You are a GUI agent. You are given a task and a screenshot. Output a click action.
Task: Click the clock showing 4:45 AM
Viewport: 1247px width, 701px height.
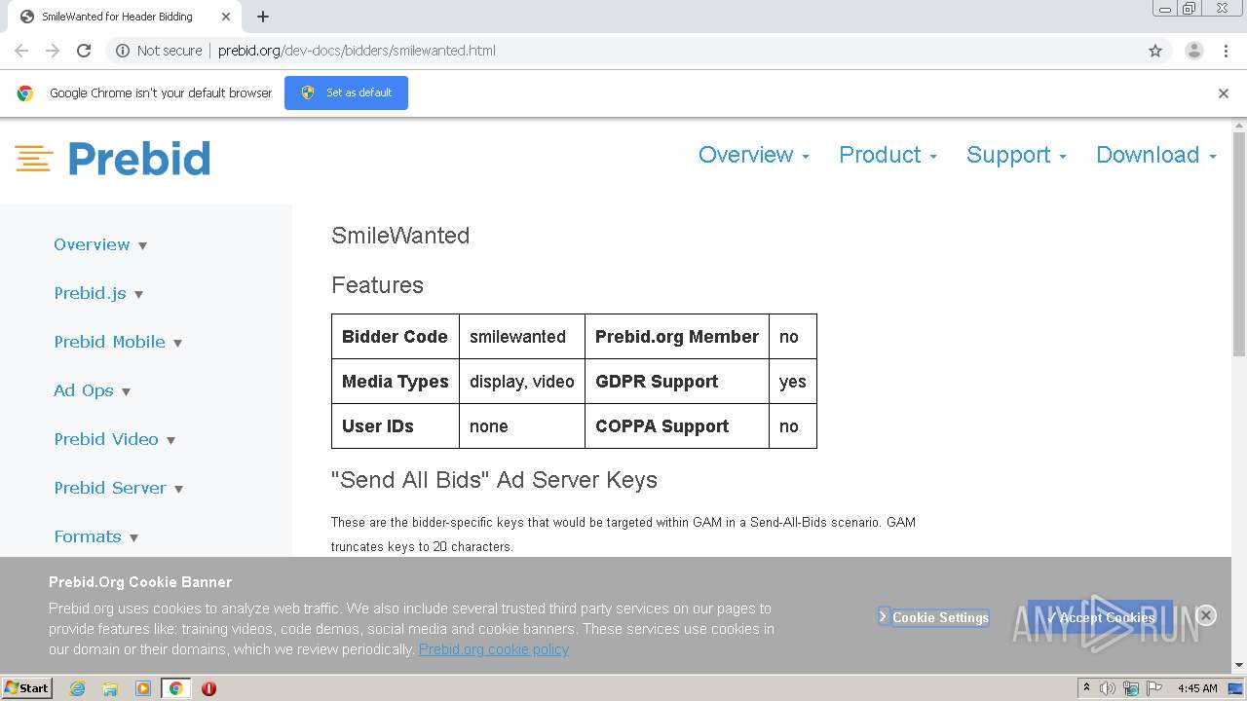click(x=1197, y=688)
